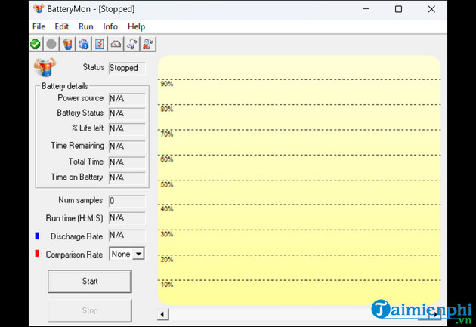
Task: Open the Help menu
Action: coord(136,26)
